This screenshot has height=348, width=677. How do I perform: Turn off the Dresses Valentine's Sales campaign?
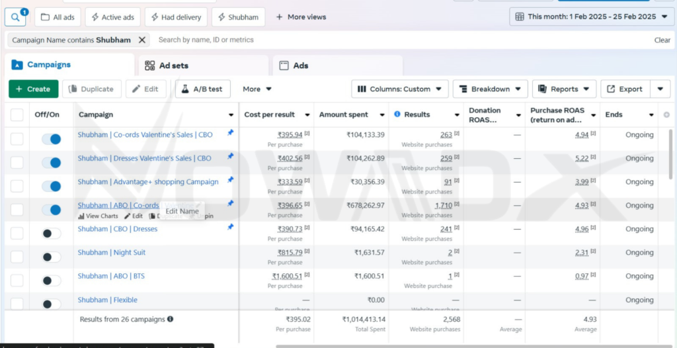51,163
